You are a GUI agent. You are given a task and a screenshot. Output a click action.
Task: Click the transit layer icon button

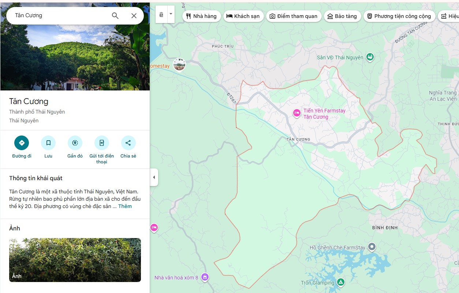coord(161,15)
